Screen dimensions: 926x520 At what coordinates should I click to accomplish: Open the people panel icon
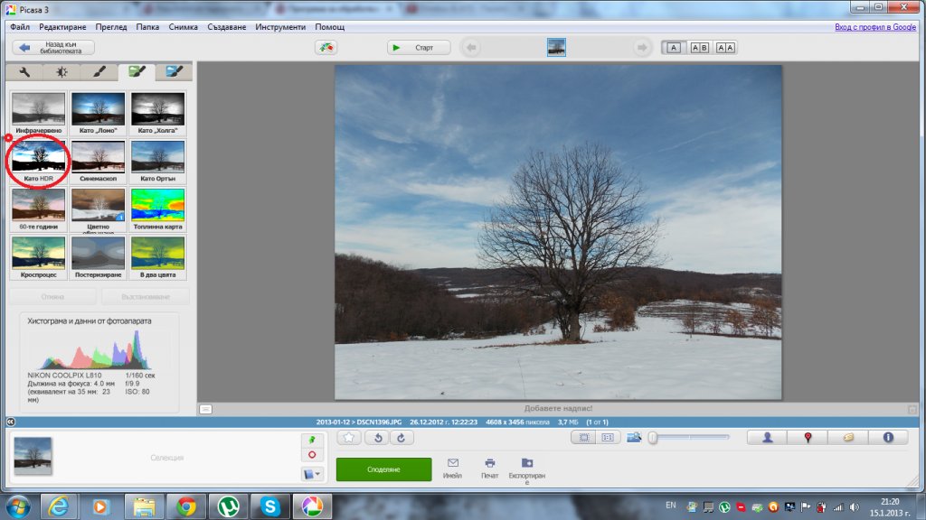[x=768, y=438]
